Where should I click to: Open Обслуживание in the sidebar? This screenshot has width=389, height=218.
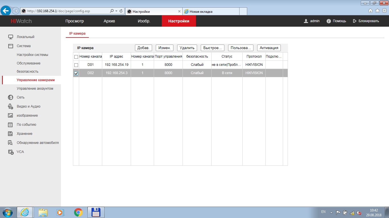(28, 63)
